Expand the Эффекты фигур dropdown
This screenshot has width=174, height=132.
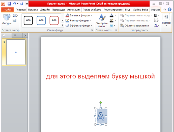91,25
